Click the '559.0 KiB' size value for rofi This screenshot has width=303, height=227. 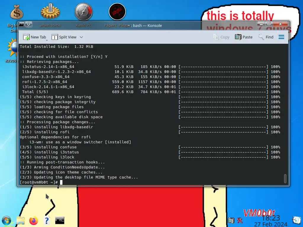coord(123,82)
